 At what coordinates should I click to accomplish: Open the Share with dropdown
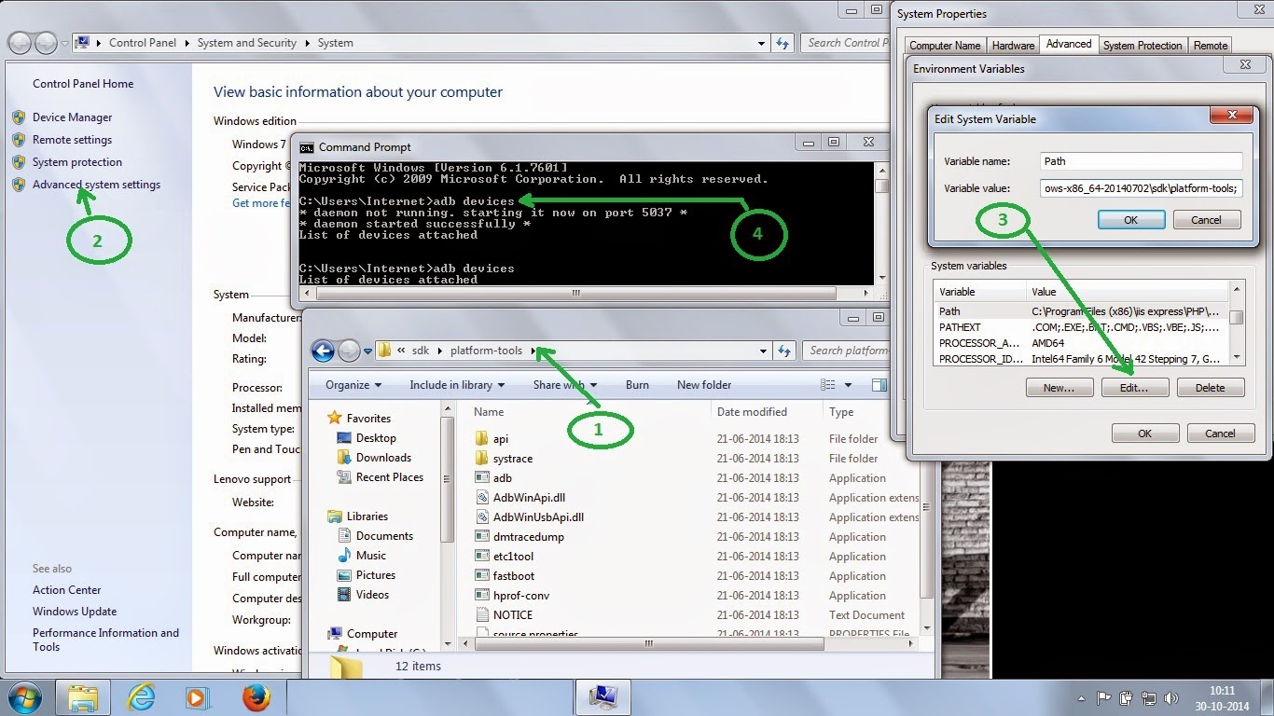(x=564, y=384)
